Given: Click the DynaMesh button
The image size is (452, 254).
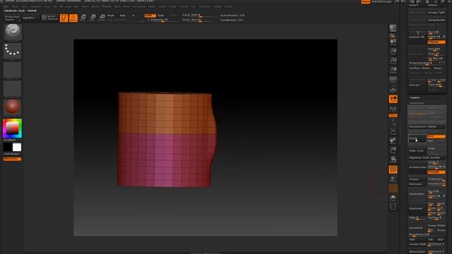Looking at the screenshot, I should point(417,227).
